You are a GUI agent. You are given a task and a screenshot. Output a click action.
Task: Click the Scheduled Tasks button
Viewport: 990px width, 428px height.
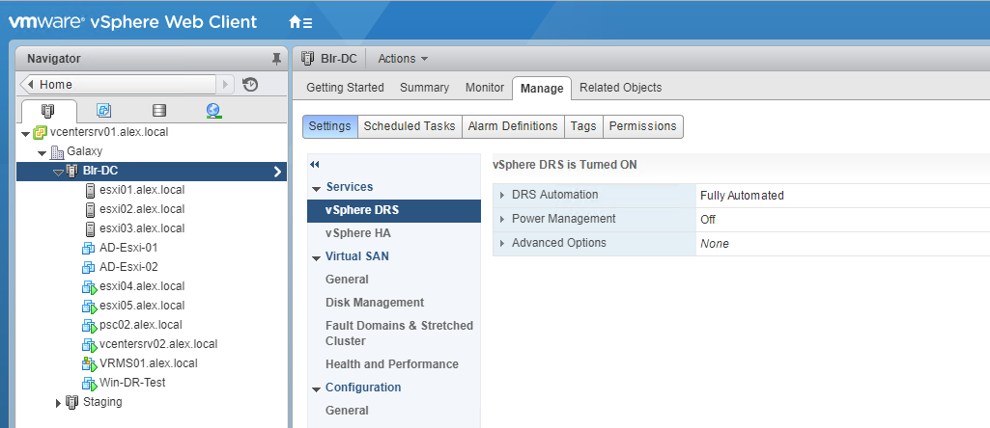coord(409,126)
